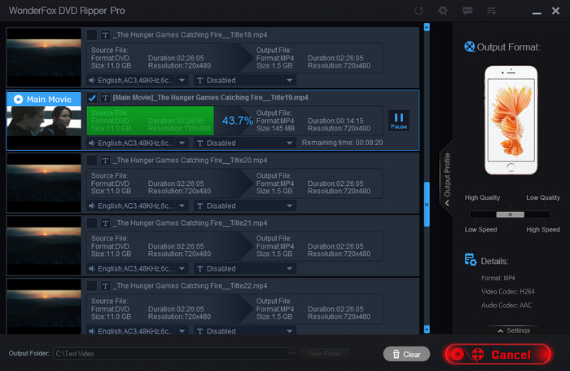Viewport: 570px width, 371px height.
Task: Open audio track dropdown for Title21
Action: (x=182, y=269)
